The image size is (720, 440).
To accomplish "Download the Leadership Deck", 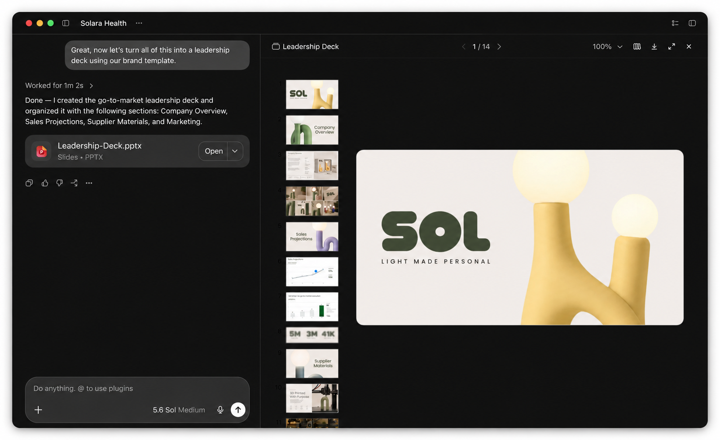I will [654, 47].
